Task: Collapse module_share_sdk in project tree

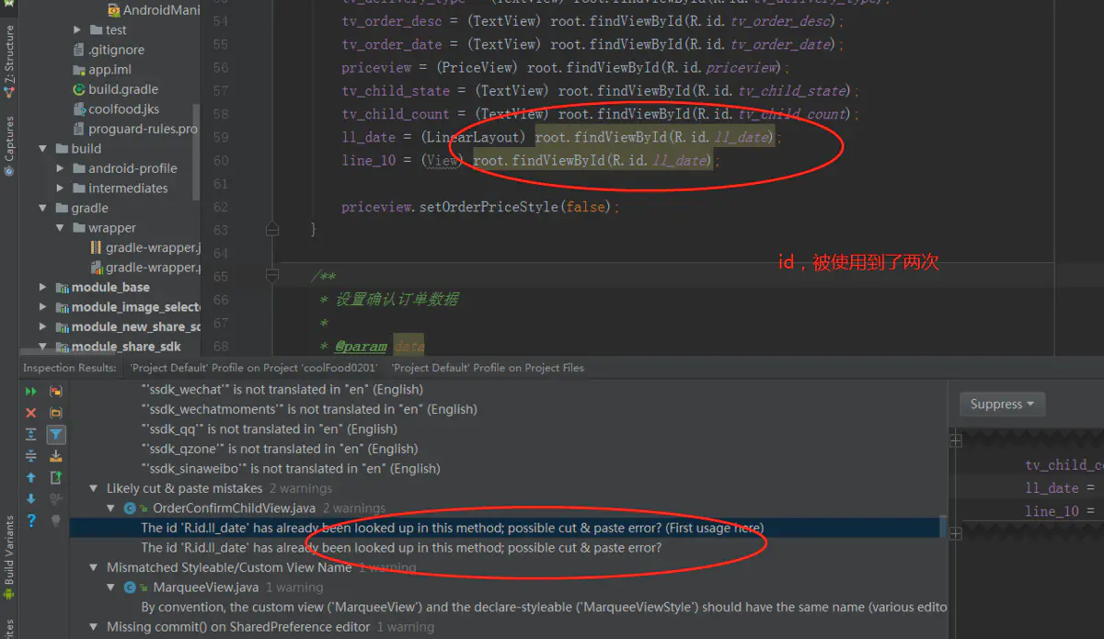Action: pos(42,347)
